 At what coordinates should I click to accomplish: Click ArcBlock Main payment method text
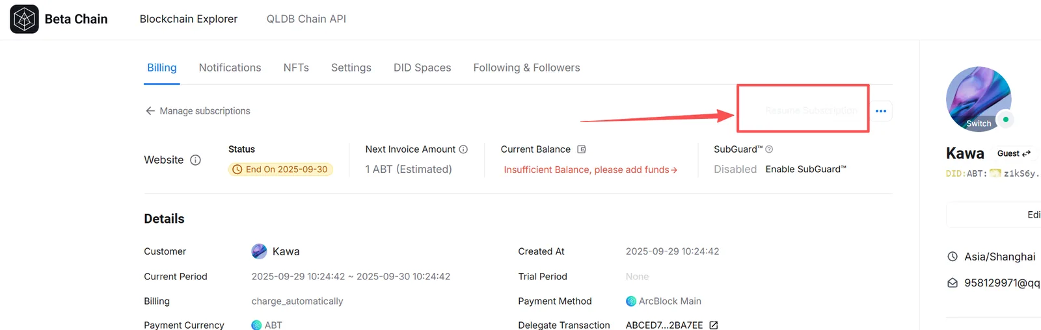pos(670,301)
